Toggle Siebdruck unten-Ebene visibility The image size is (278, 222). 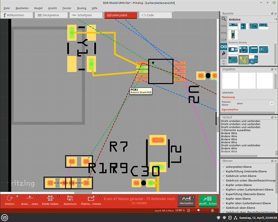click(224, 176)
